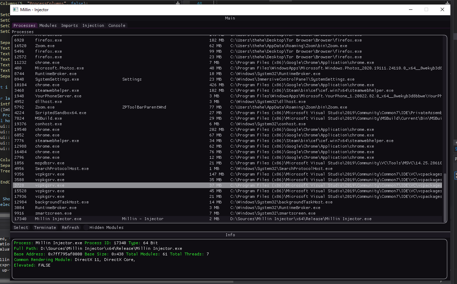Click the Total Modules value 61
The height and width of the screenshot is (284, 457).
[x=165, y=254]
